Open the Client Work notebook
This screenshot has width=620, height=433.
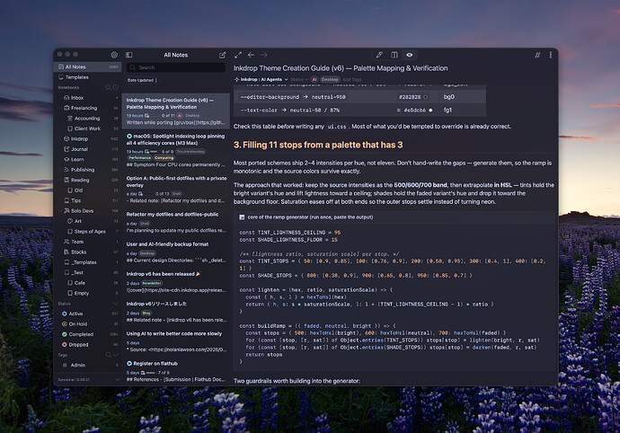click(88, 128)
